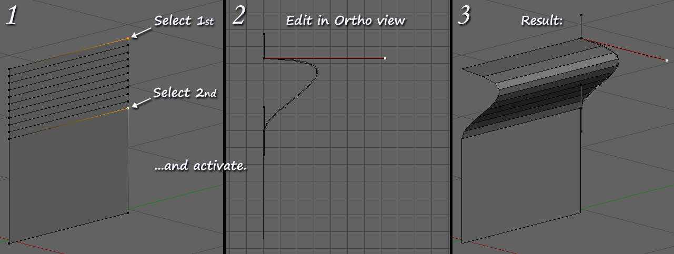Select the orange first vertex in panel 1
Image resolution: width=674 pixels, height=254 pixels.
click(128, 38)
